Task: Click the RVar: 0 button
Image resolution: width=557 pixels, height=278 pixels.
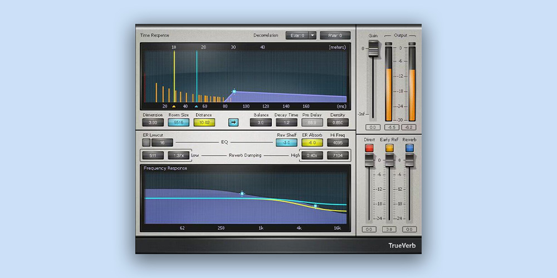Action: 335,36
